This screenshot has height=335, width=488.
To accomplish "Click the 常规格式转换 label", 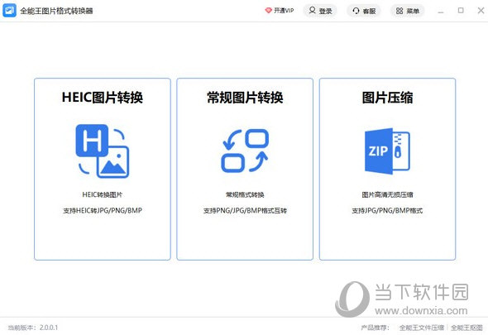I will (245, 194).
